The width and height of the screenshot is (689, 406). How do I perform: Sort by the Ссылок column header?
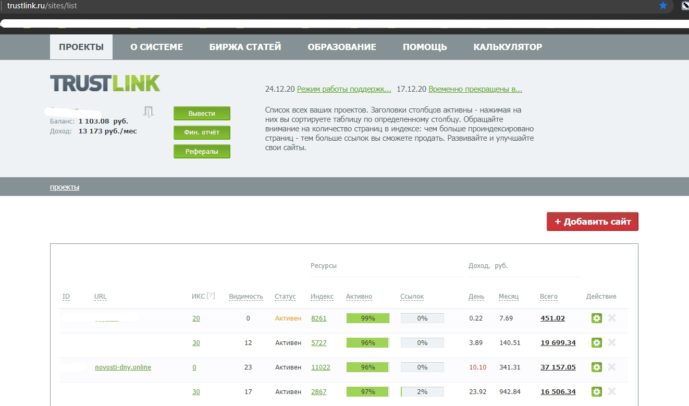[x=412, y=297]
